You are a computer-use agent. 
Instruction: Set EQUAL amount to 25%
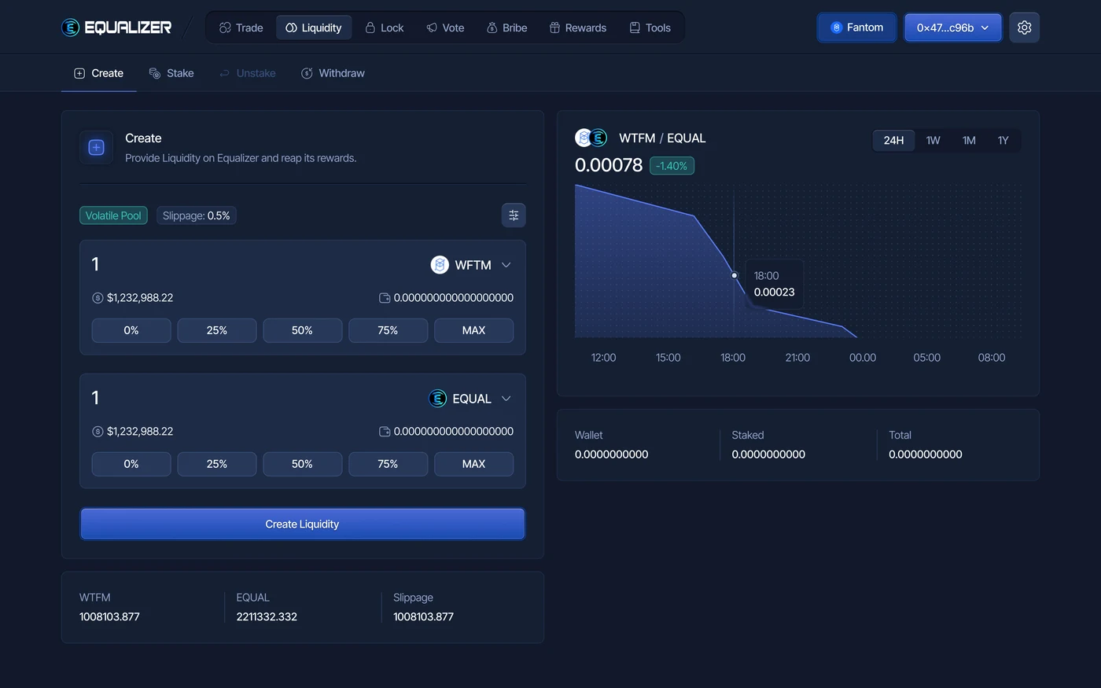(217, 464)
